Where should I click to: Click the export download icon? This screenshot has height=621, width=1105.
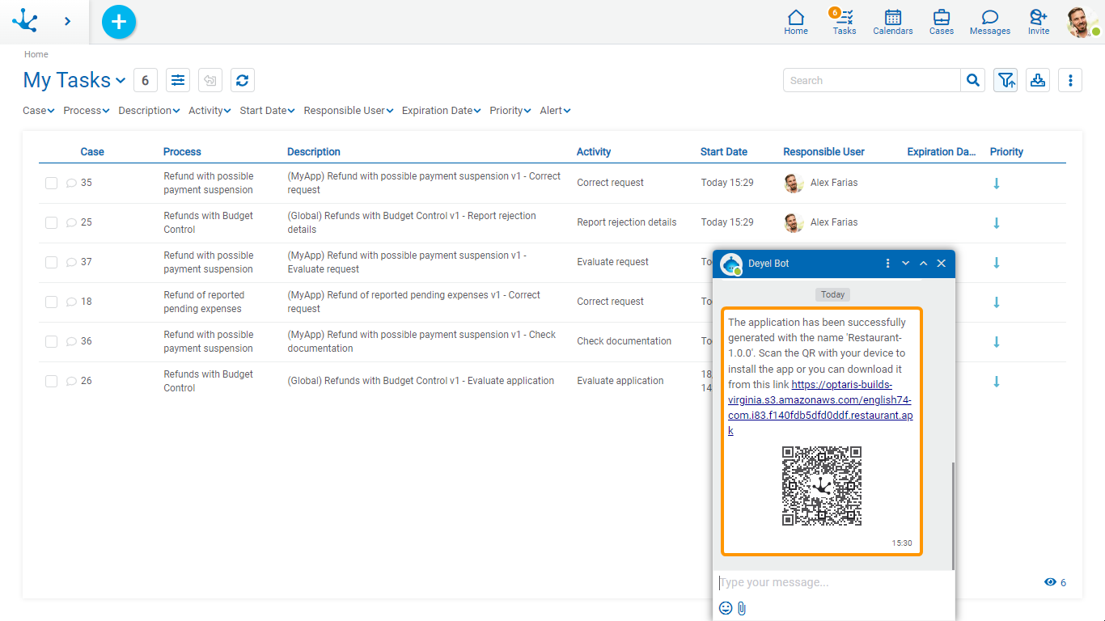coord(1038,80)
